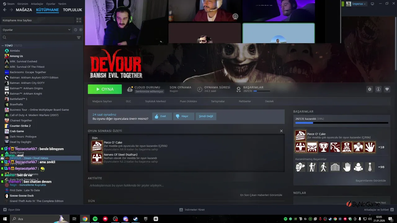Open Topluluk Merkezi tab
Image resolution: width=397 pixels, height=223 pixels.
155,101
